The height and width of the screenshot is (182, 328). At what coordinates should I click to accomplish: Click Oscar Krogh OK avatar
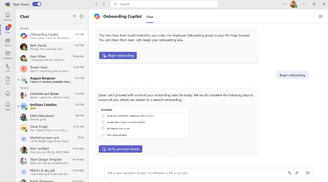click(24, 128)
